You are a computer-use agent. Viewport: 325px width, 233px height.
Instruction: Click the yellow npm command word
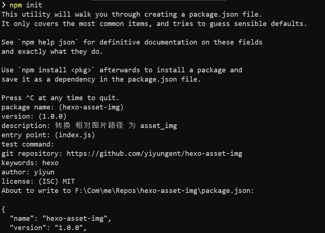(16, 6)
